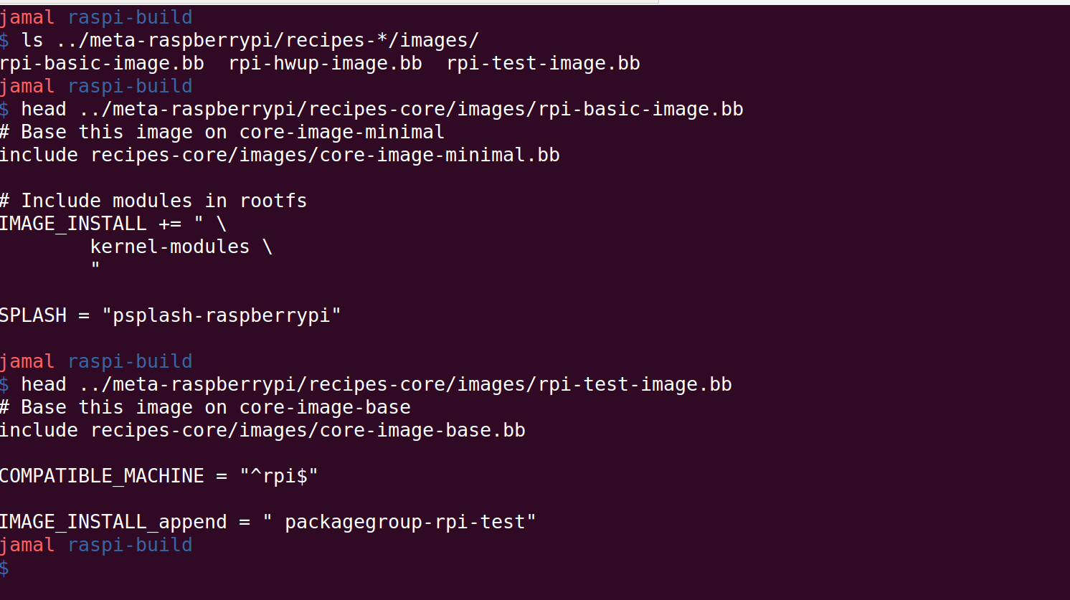Image resolution: width=1070 pixels, height=600 pixels.
Task: Click the '# Base this image on core-image-base' comment
Action: point(205,407)
